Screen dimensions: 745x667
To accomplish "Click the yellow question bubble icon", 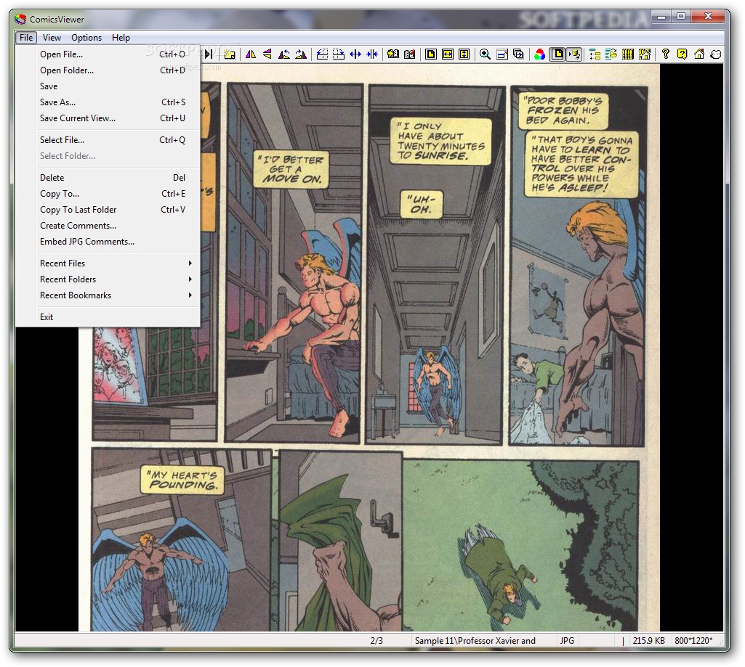I will [682, 54].
